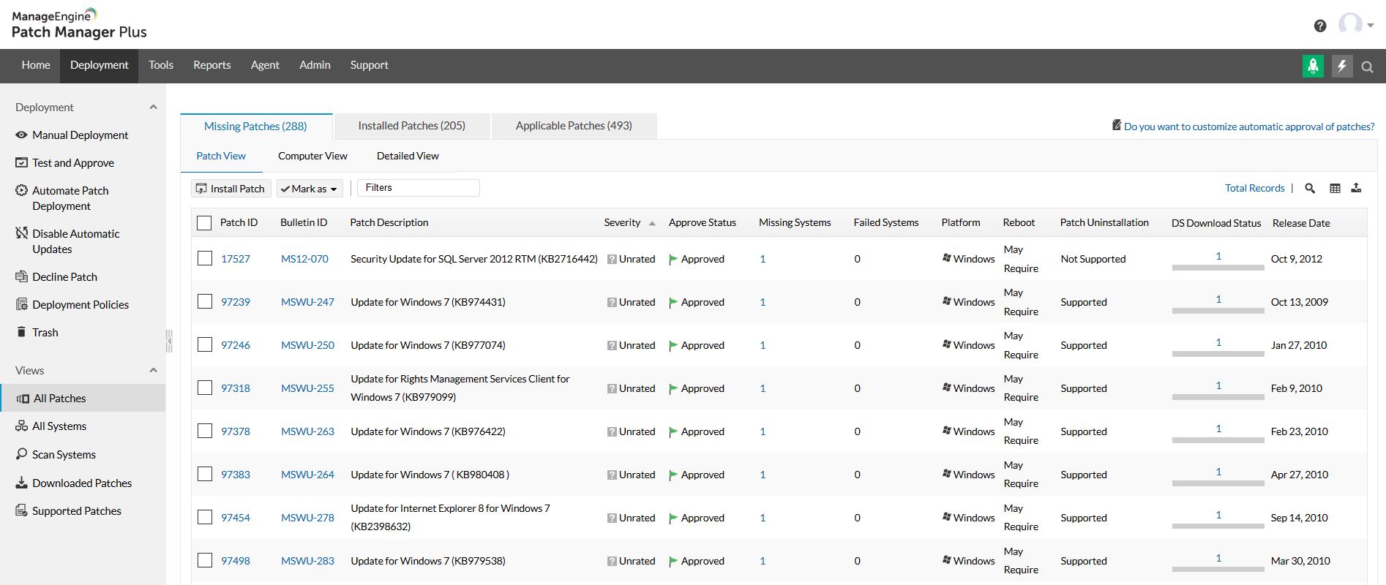The width and height of the screenshot is (1386, 585).
Task: Collapse the Deployment sidebar section
Action: click(x=153, y=107)
